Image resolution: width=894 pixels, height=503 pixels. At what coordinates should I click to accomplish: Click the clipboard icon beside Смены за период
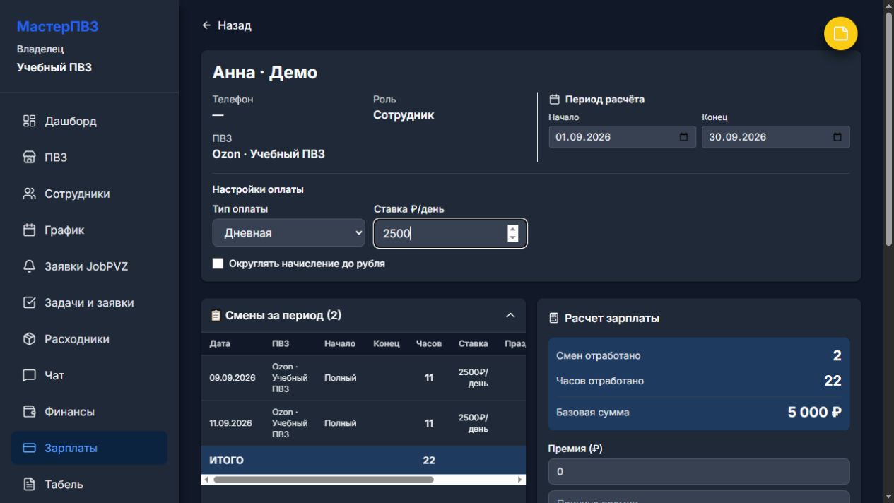(x=216, y=316)
